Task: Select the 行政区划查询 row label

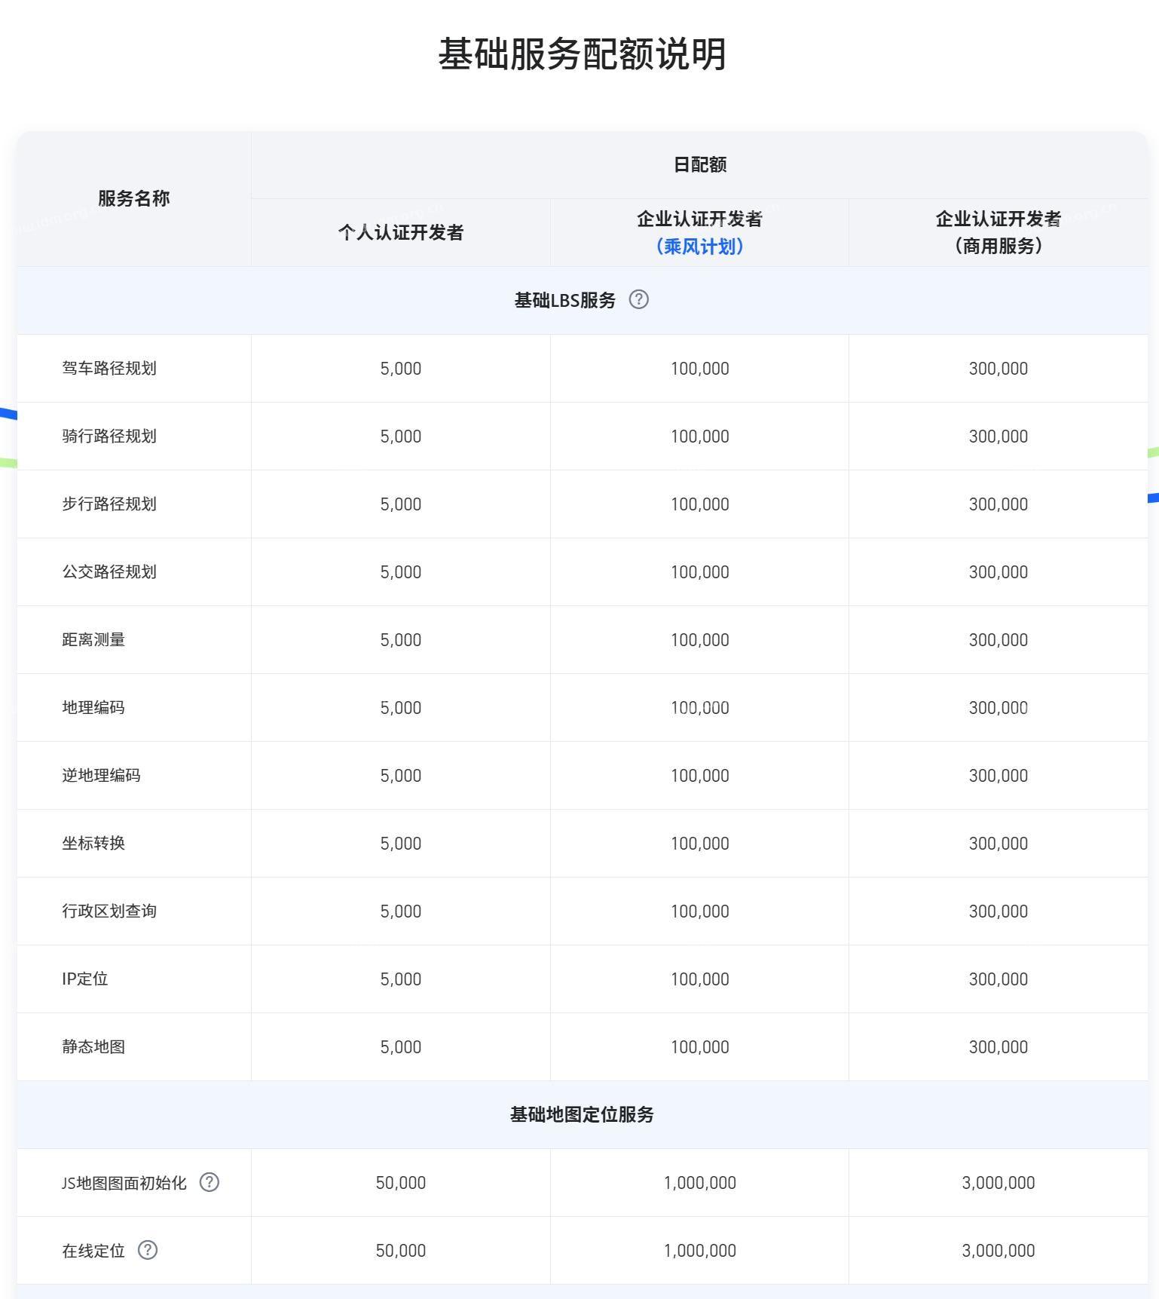Action: (x=109, y=911)
